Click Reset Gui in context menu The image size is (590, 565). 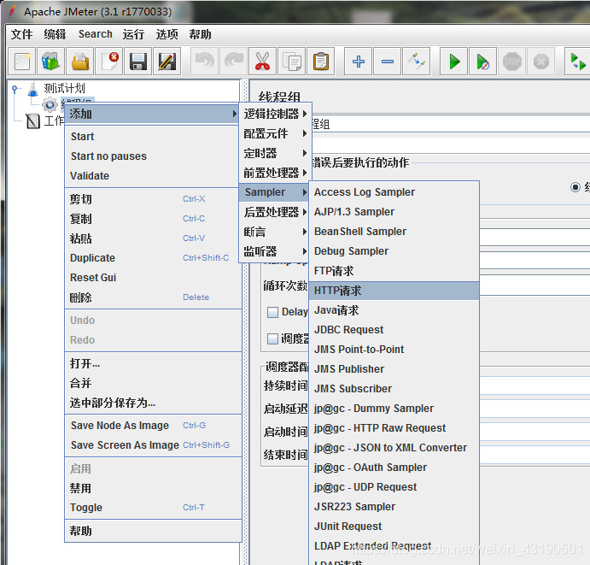pos(153,277)
